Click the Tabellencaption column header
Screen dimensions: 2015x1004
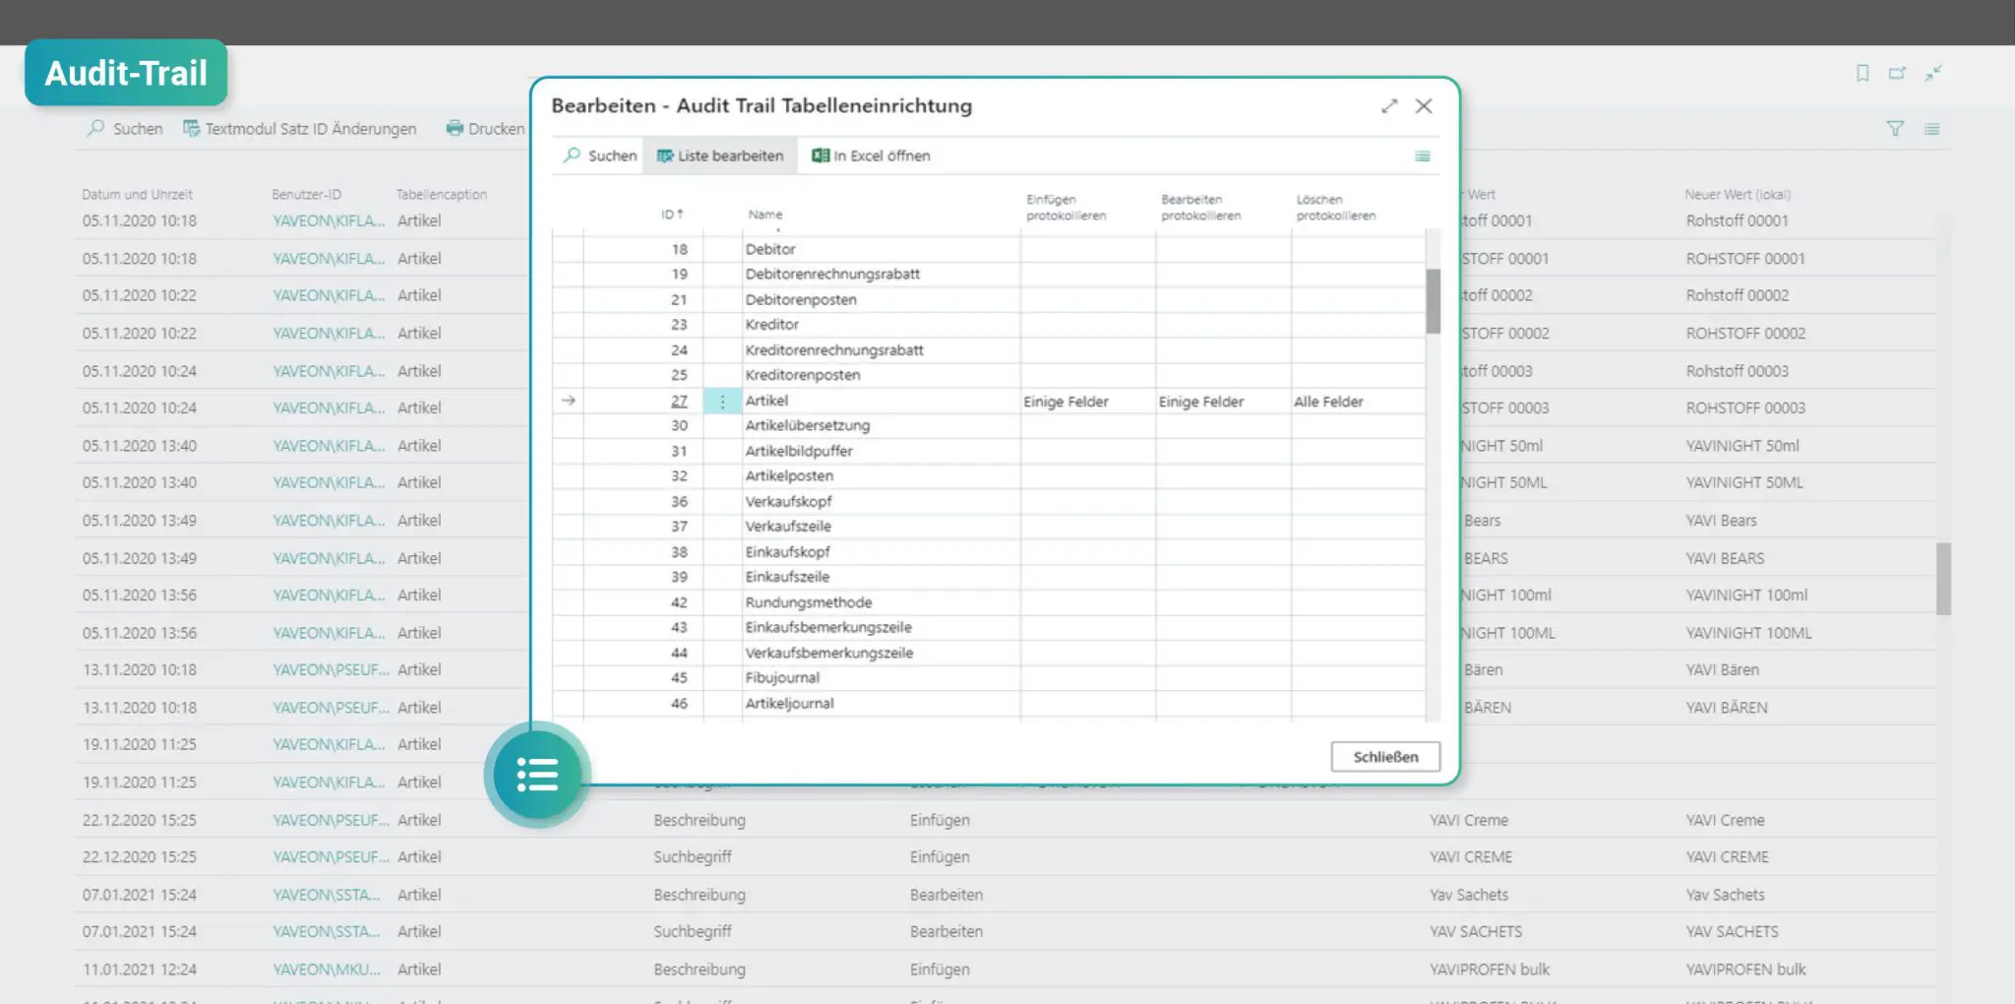(x=442, y=195)
